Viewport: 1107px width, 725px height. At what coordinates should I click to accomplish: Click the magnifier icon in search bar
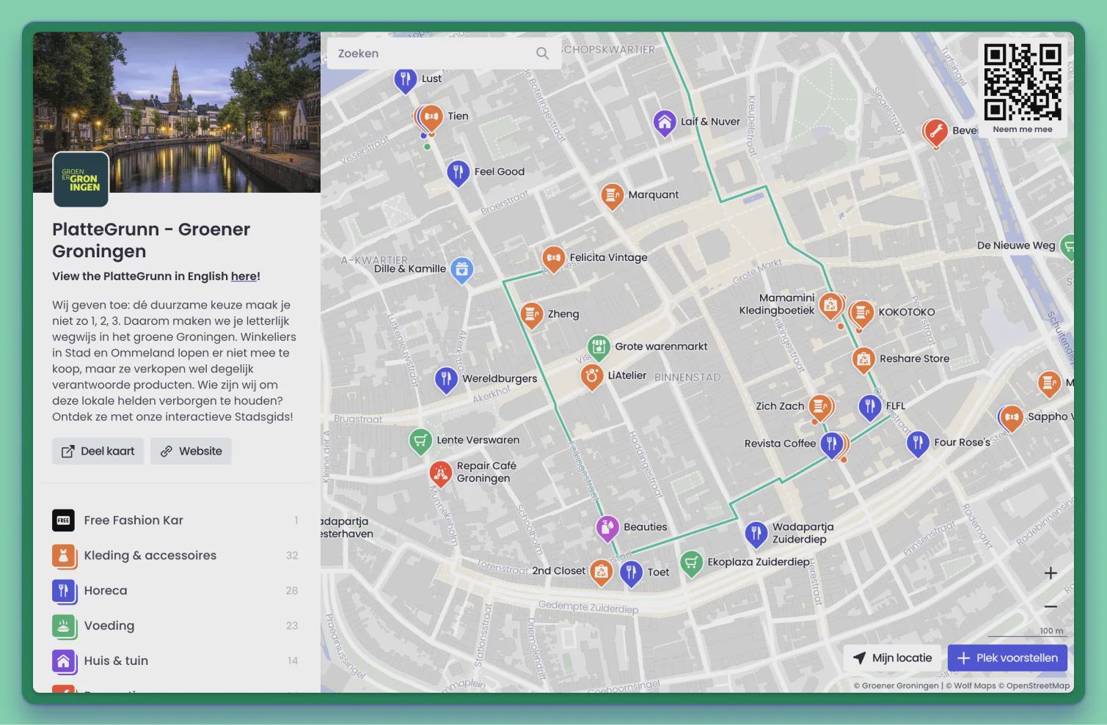[x=542, y=54]
